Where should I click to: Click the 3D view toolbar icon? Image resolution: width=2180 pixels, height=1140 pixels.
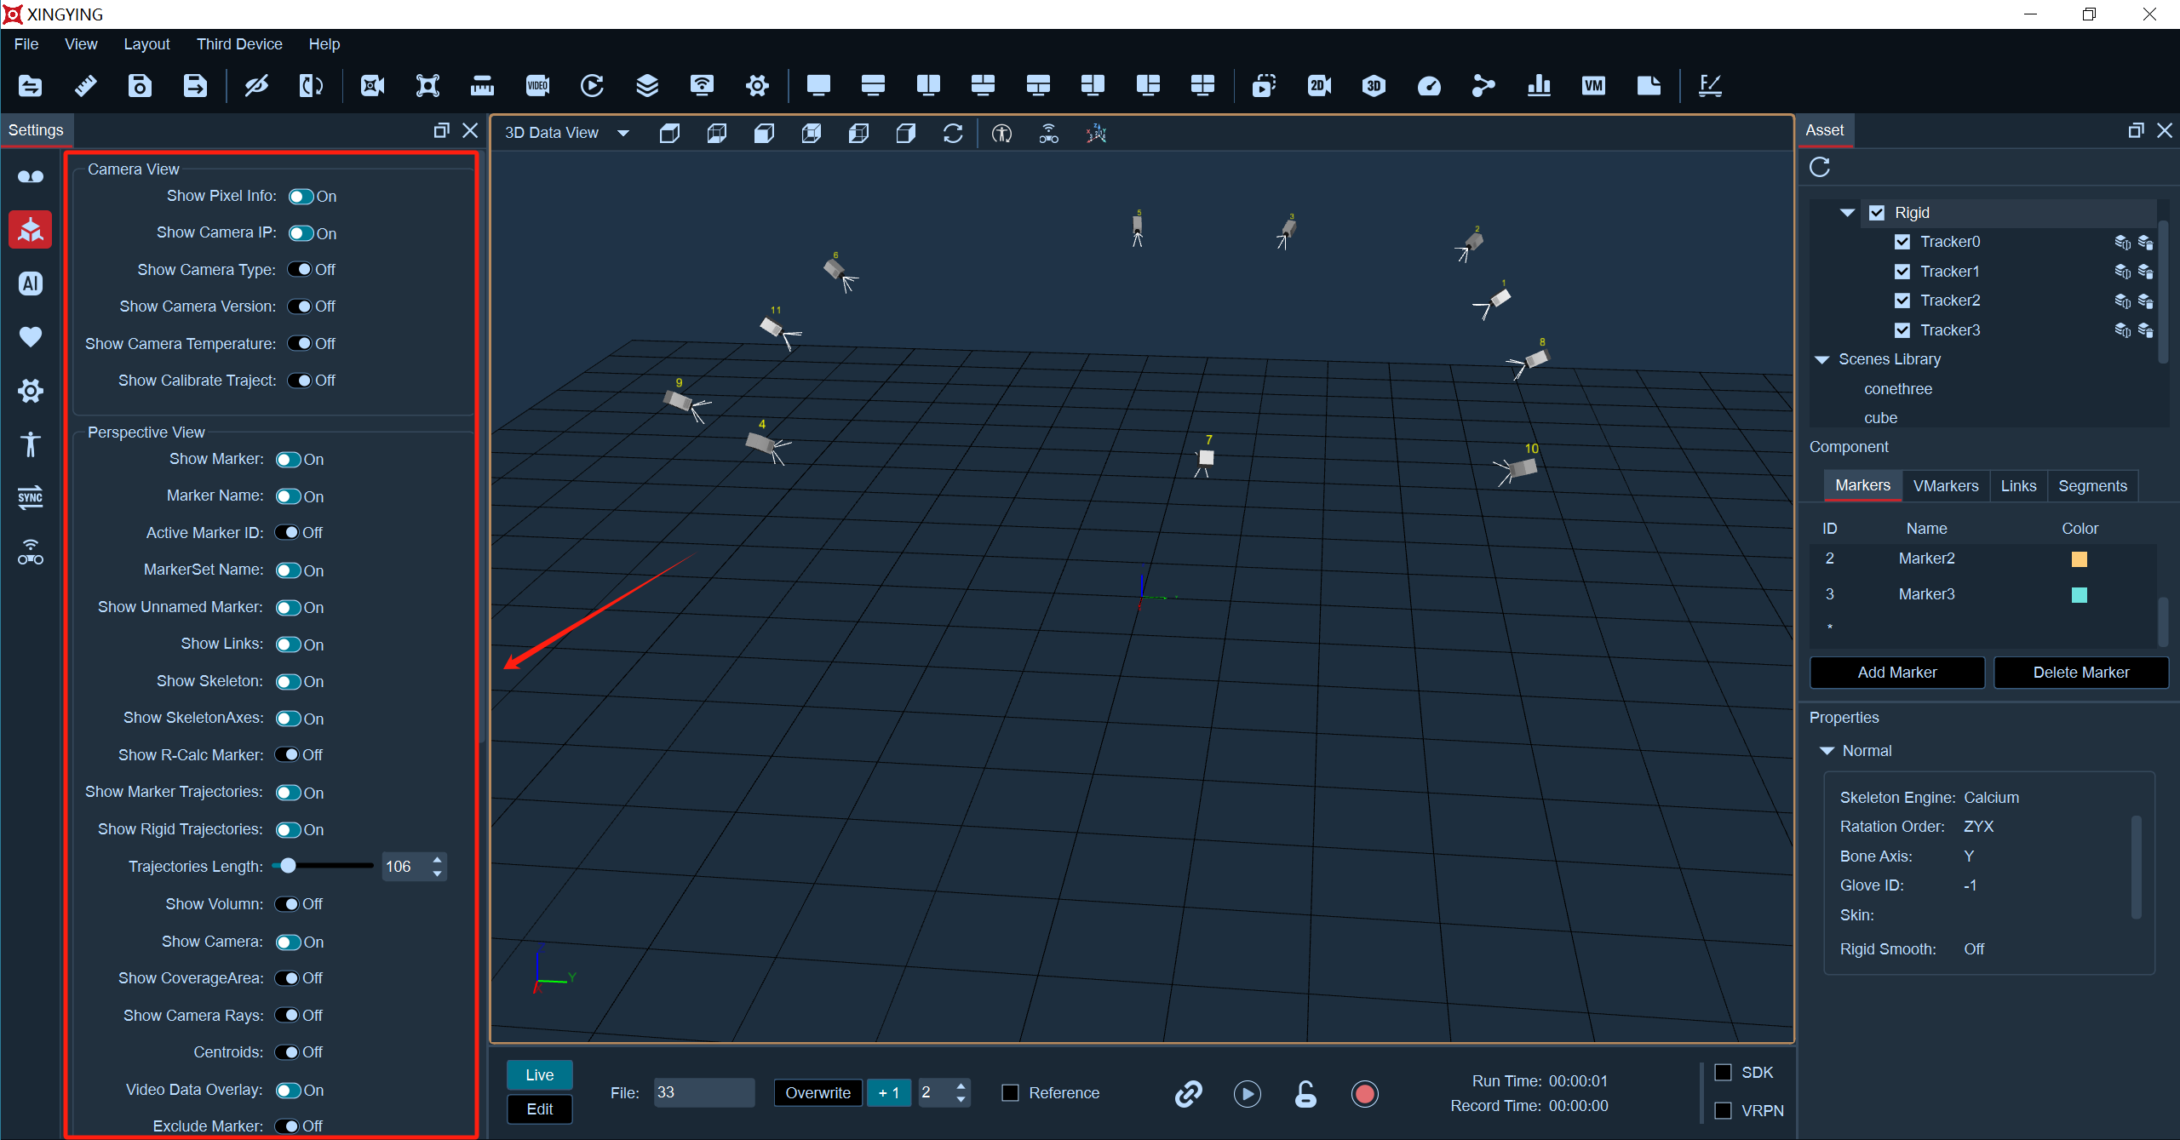[1374, 85]
